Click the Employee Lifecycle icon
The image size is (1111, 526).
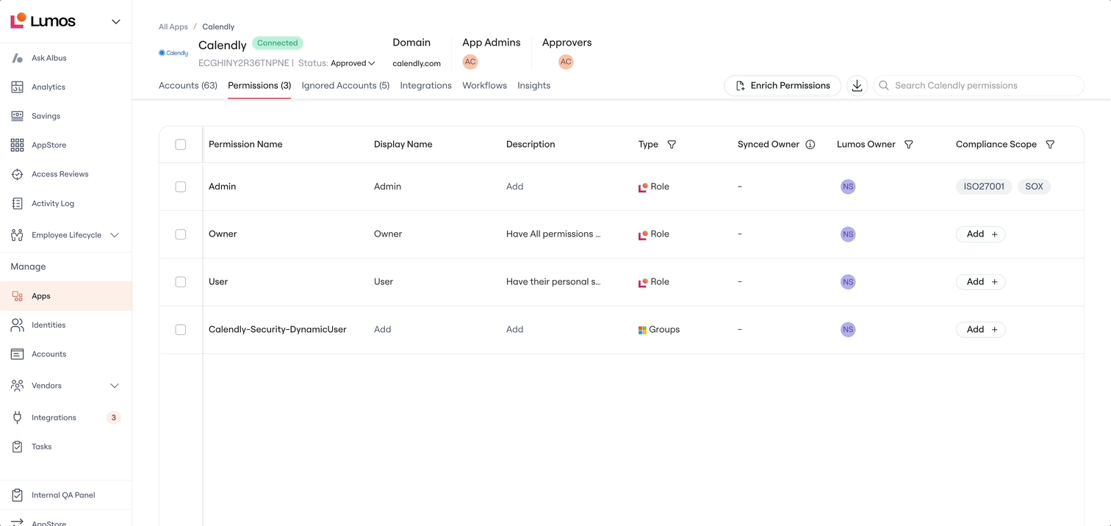17,235
